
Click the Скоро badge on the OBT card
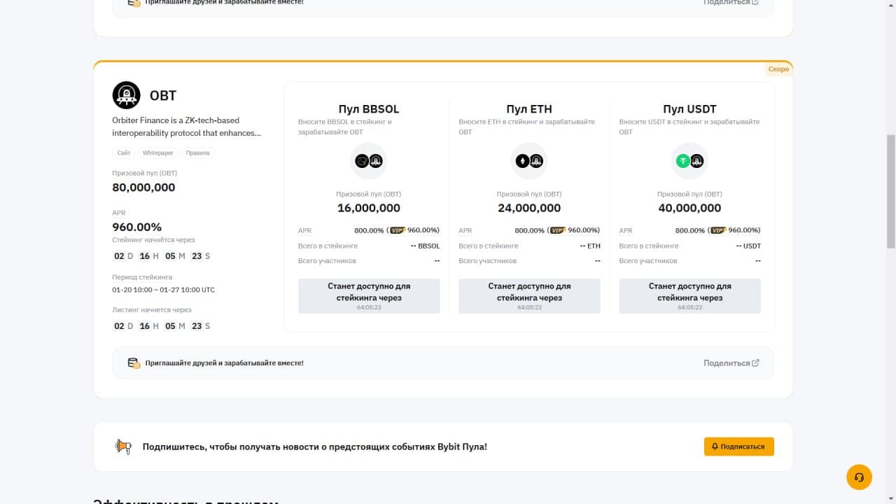778,69
